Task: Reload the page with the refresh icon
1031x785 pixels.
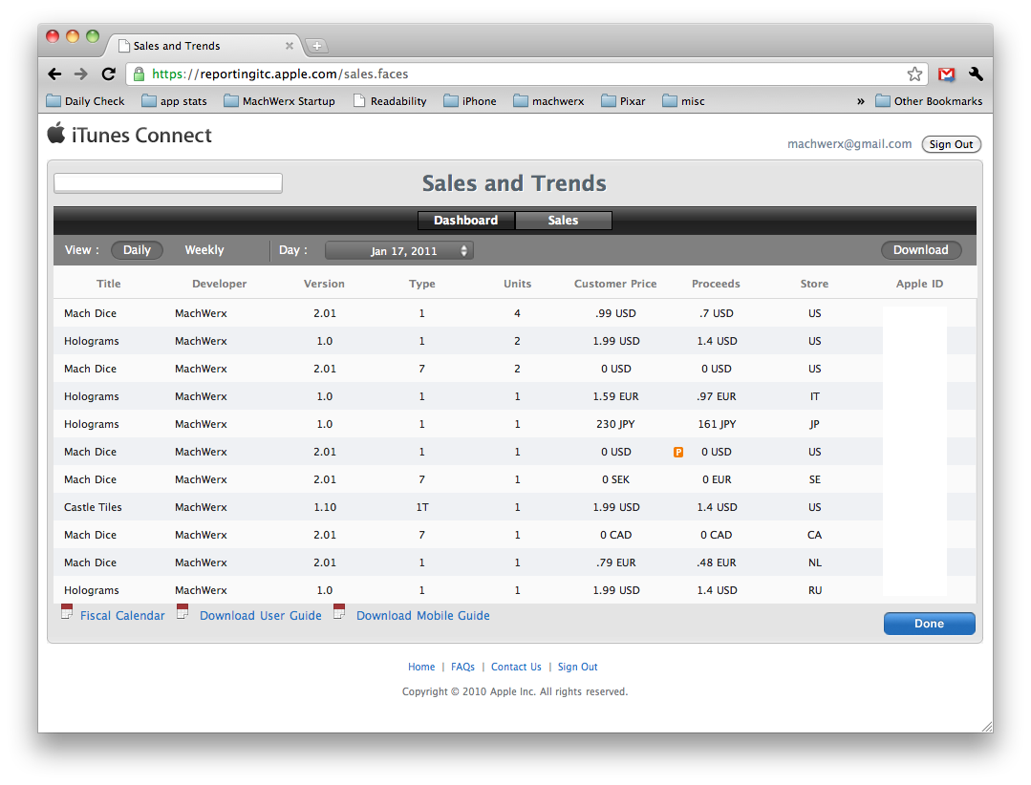Action: pyautogui.click(x=109, y=74)
